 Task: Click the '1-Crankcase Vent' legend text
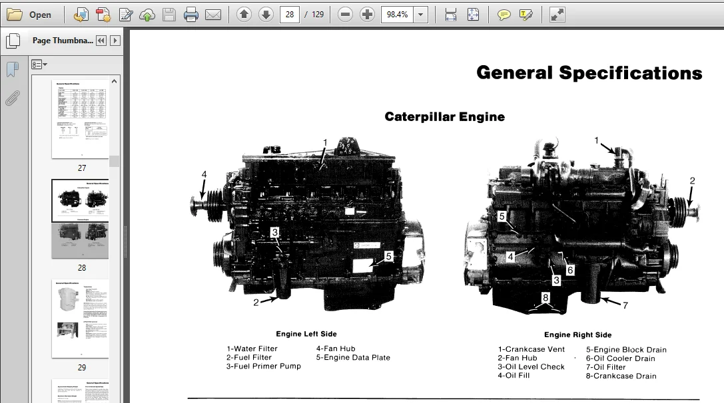click(x=531, y=350)
